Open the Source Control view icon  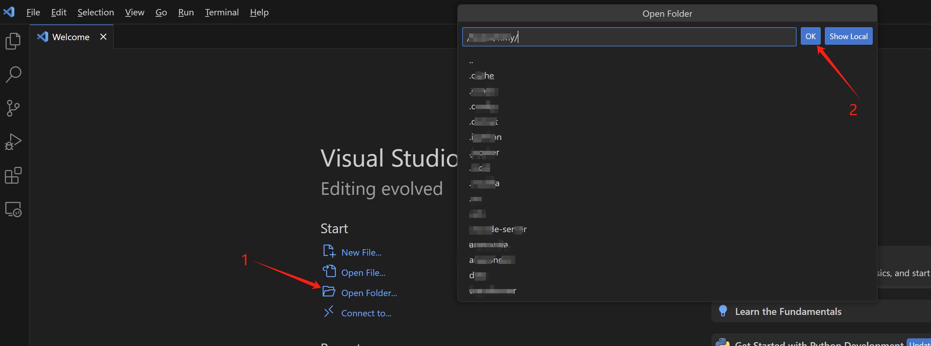pos(13,108)
